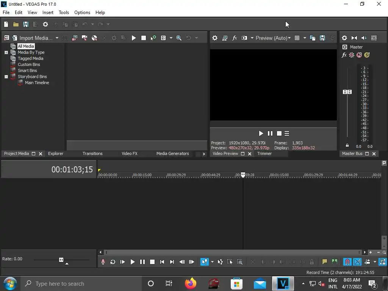388x291 pixels.
Task: Switch to Video FX tab
Action: point(130,154)
